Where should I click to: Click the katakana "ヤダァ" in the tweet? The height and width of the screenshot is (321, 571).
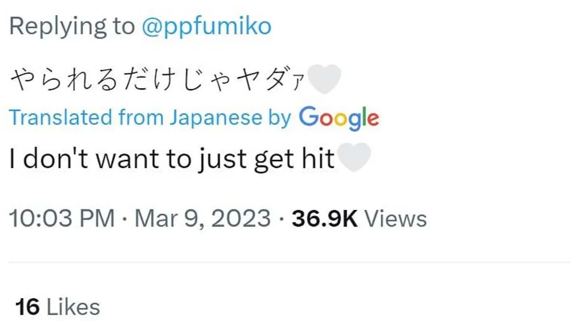tap(279, 81)
